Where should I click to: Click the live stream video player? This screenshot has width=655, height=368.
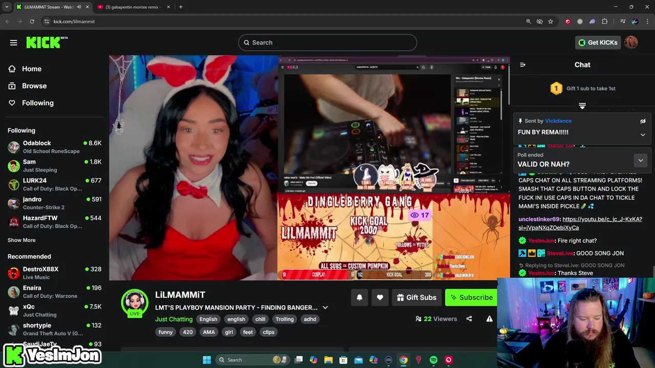click(309, 168)
